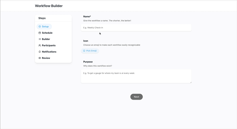The image size is (237, 129).
Task: Click the bell icon beside Notifications
Action: click(x=40, y=52)
